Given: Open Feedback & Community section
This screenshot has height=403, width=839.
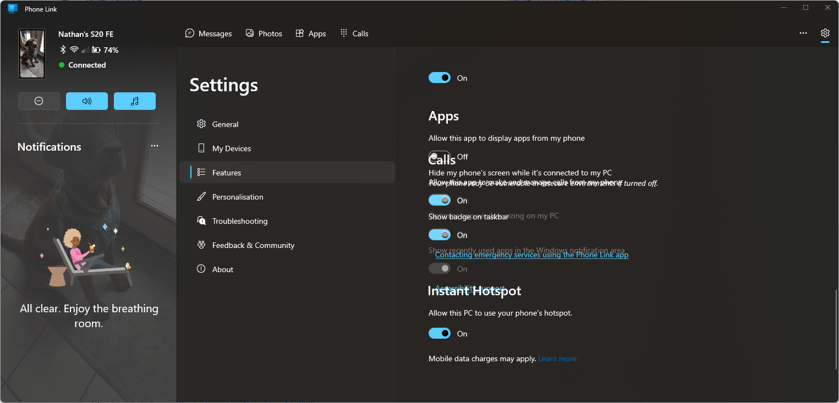Looking at the screenshot, I should (287, 245).
